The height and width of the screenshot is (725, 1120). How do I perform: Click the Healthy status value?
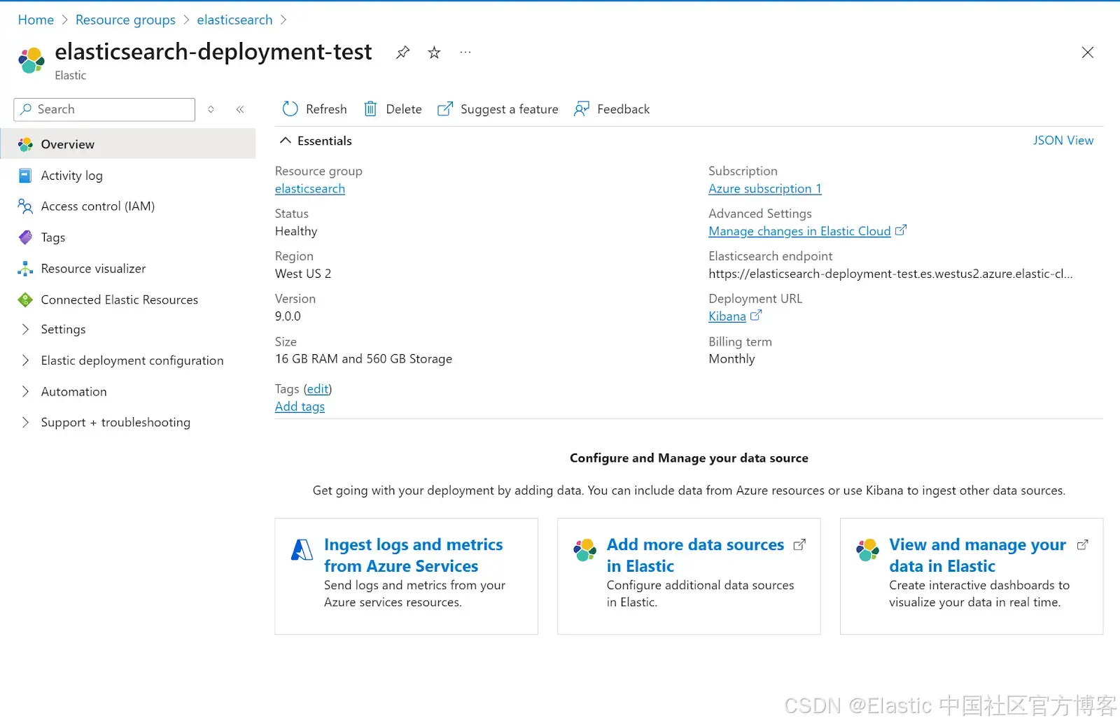pyautogui.click(x=296, y=231)
